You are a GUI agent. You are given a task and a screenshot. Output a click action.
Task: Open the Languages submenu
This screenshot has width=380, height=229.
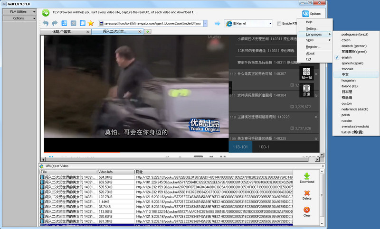pyautogui.click(x=314, y=34)
